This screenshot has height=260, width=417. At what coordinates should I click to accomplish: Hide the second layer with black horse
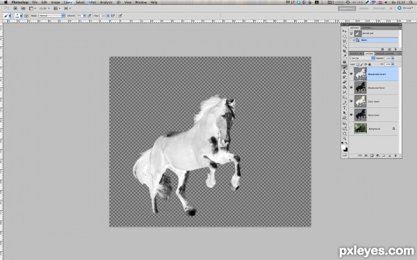351,87
